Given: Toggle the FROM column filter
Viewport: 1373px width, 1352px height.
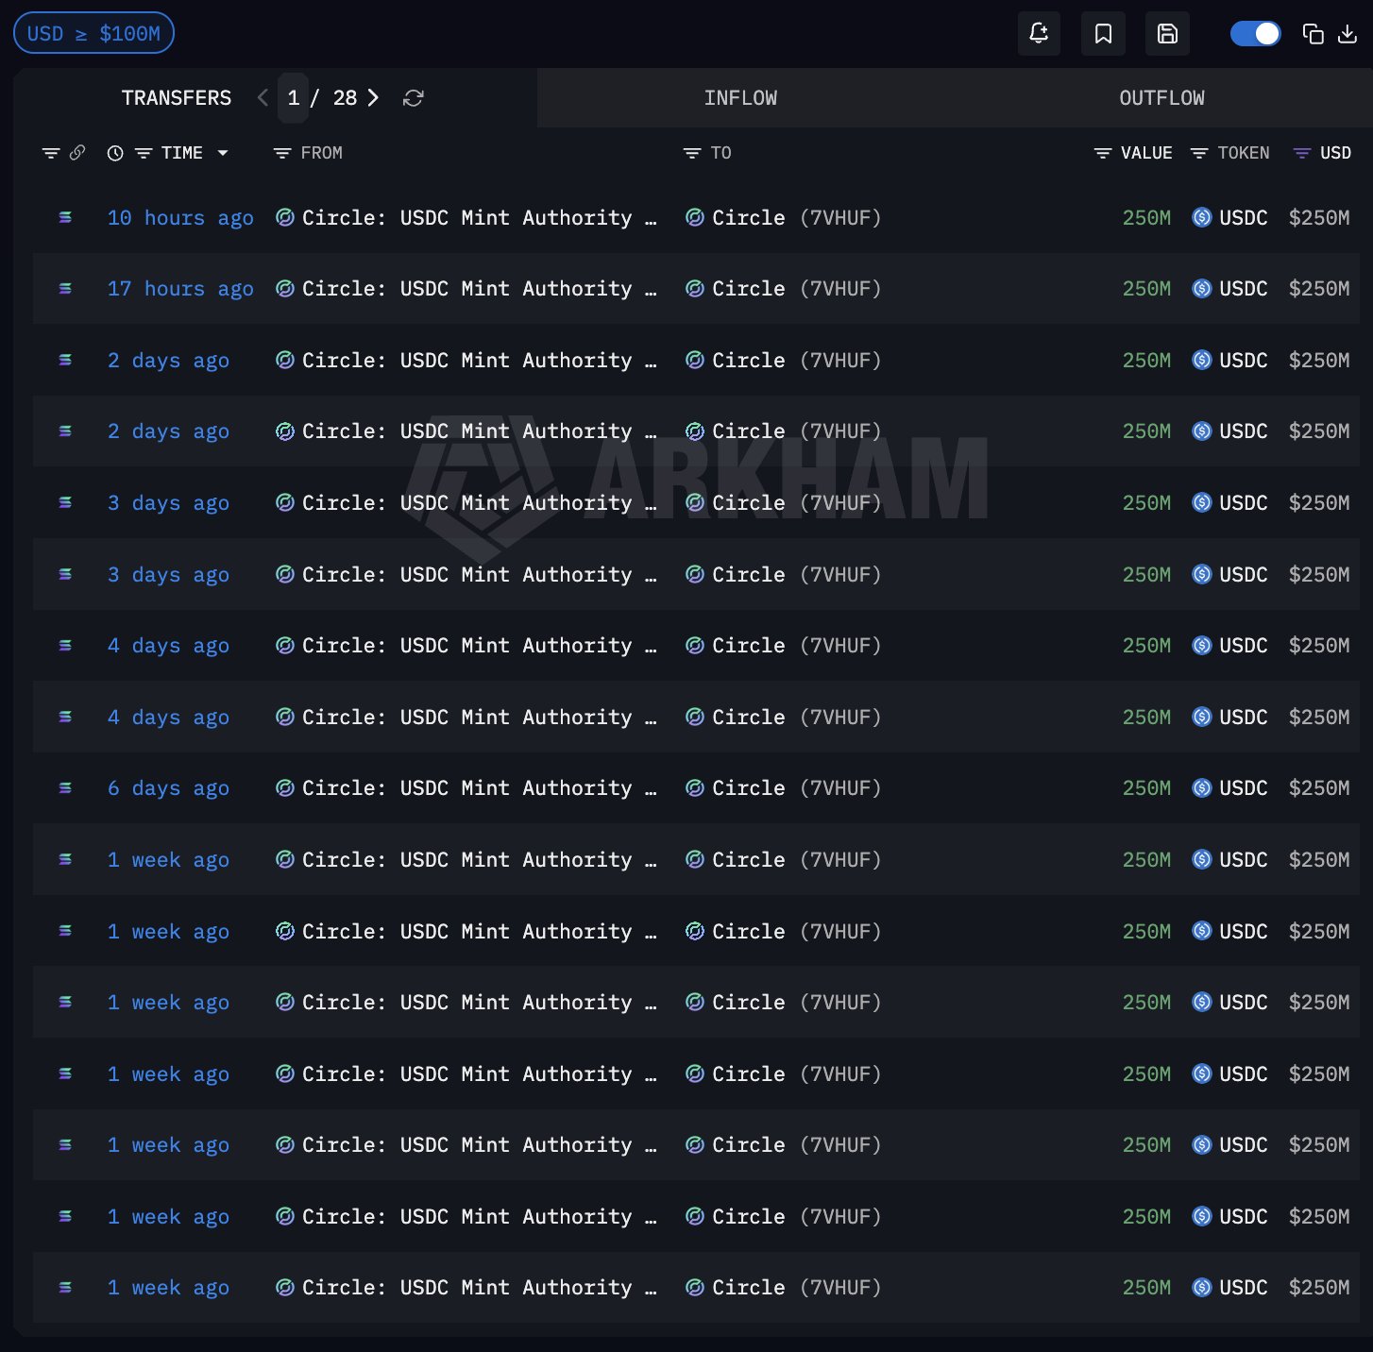Looking at the screenshot, I should pos(281,152).
